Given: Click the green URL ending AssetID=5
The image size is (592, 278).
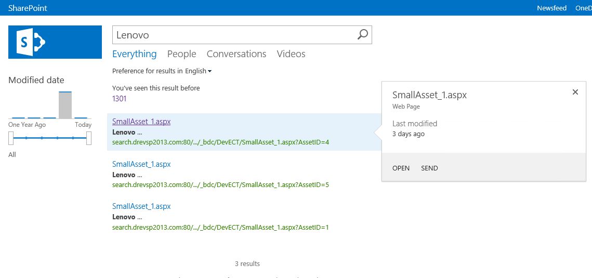Looking at the screenshot, I should coord(221,185).
